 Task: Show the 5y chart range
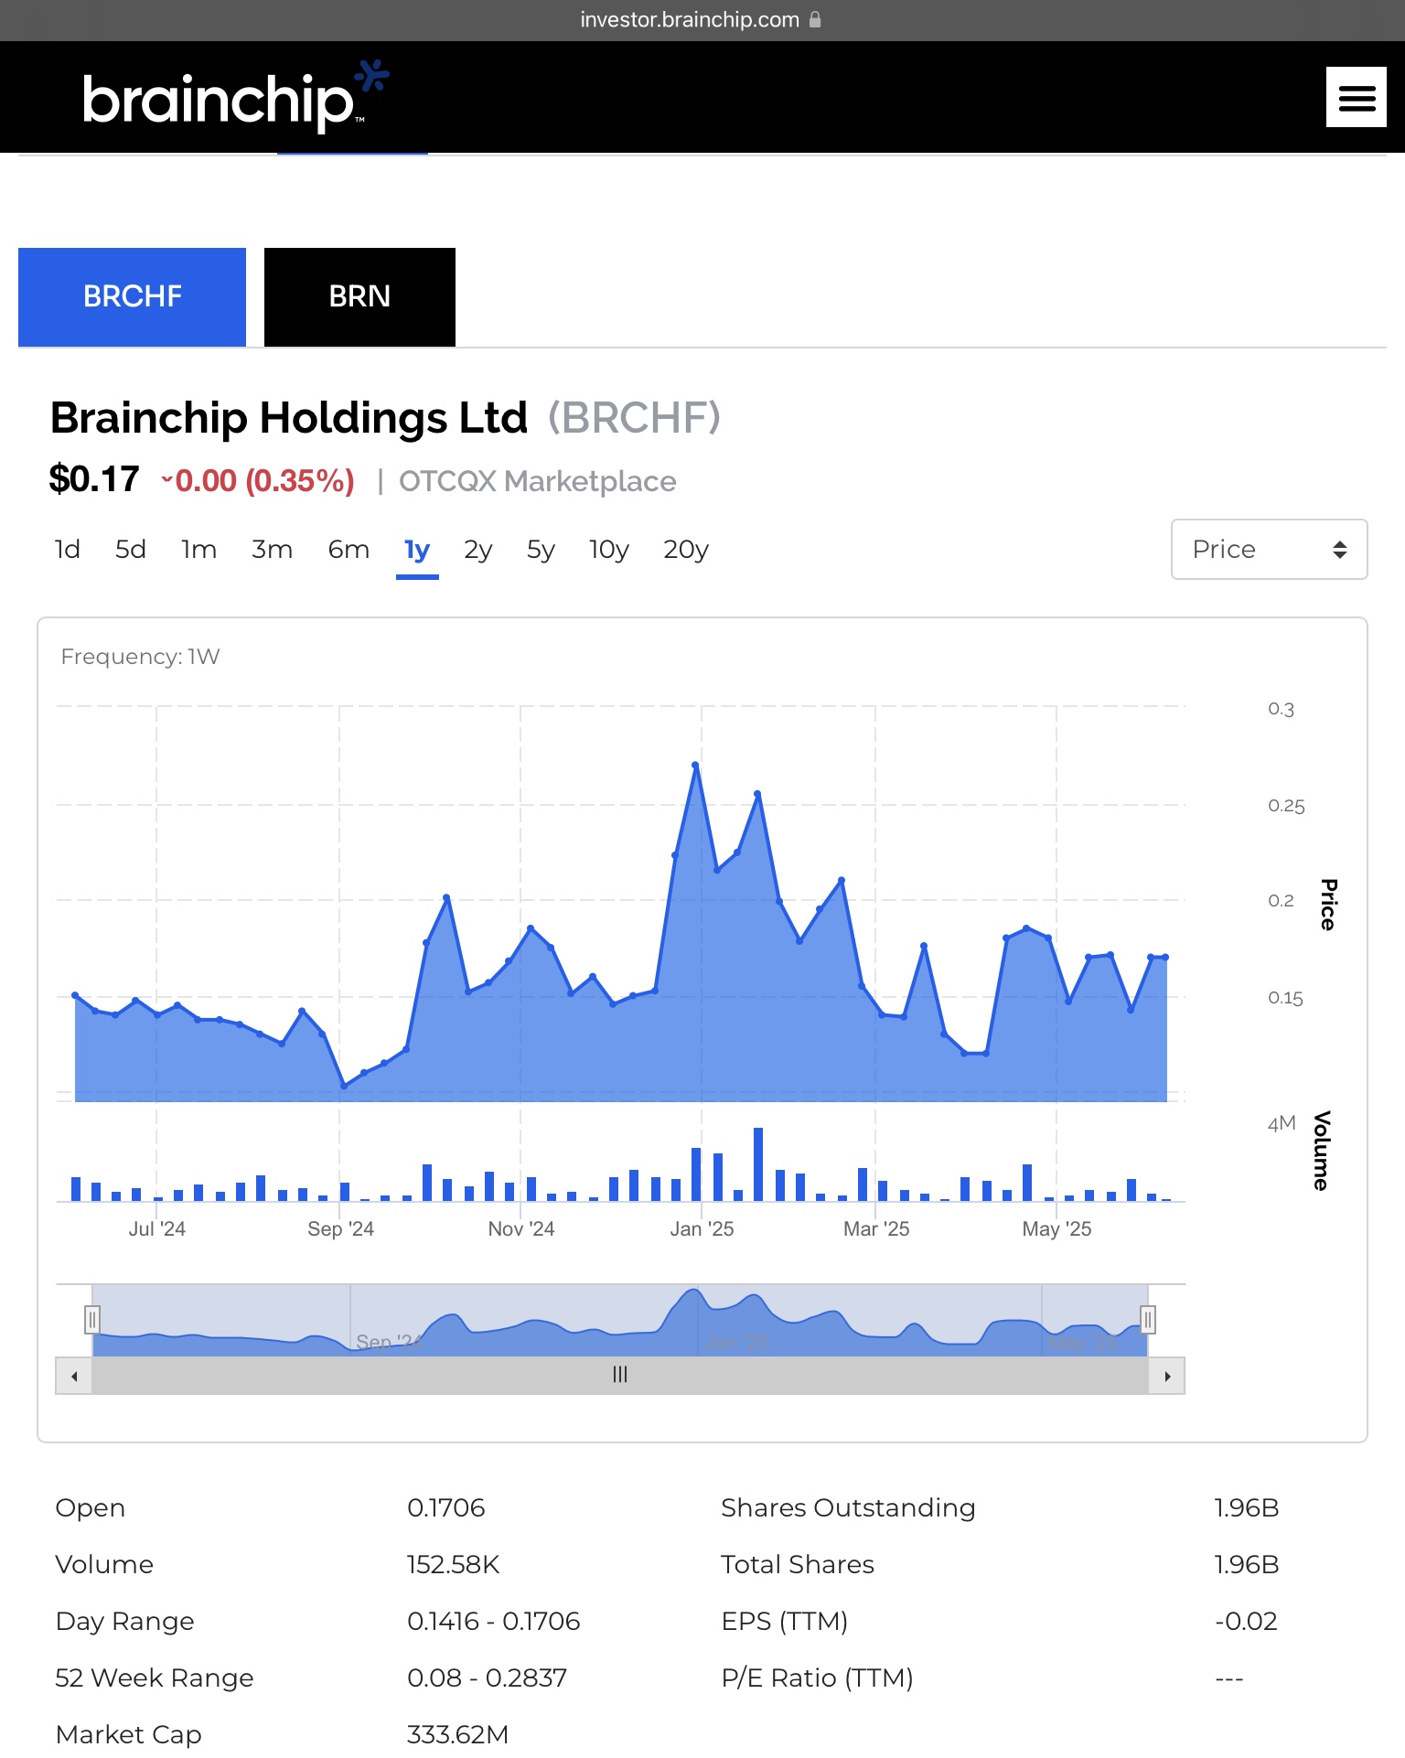click(x=541, y=550)
